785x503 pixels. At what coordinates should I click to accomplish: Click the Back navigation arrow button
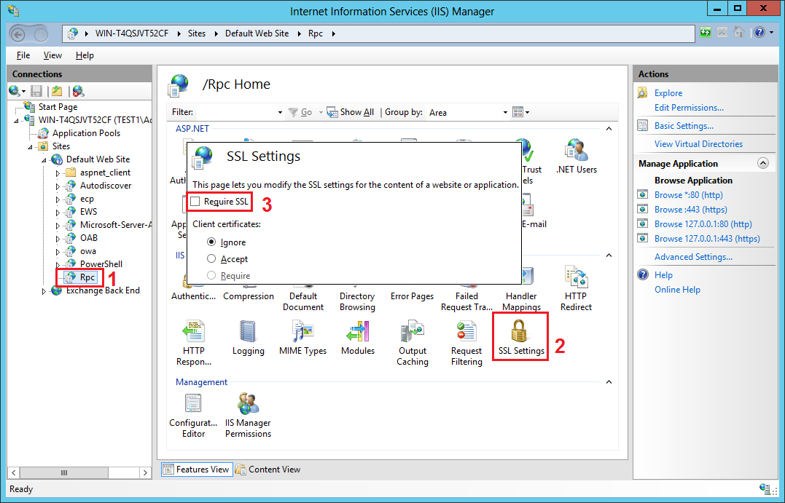[x=18, y=34]
